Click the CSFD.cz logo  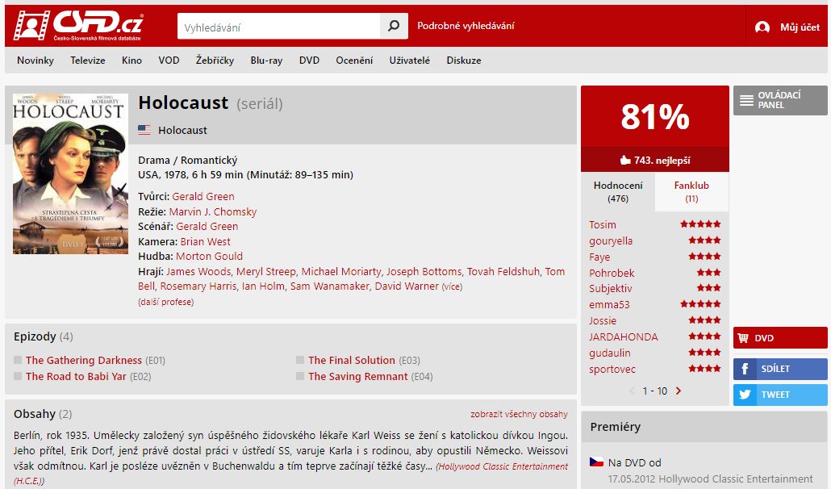[78, 25]
